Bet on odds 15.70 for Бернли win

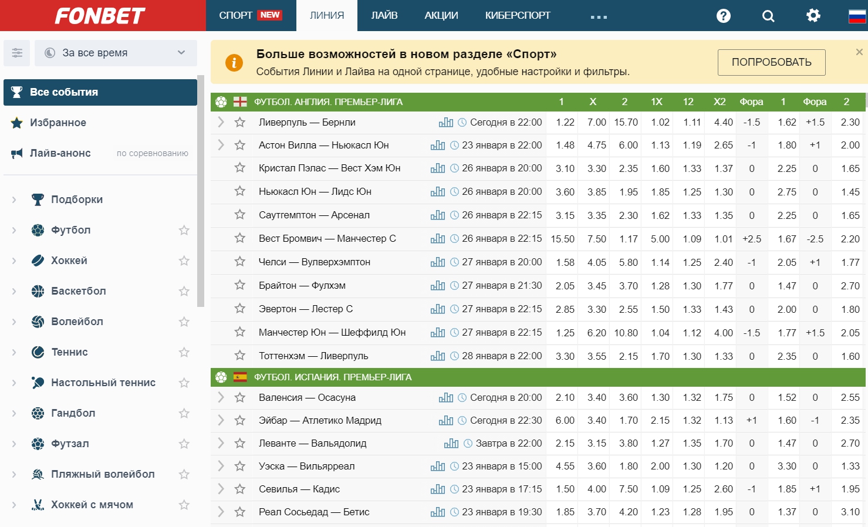pos(626,122)
